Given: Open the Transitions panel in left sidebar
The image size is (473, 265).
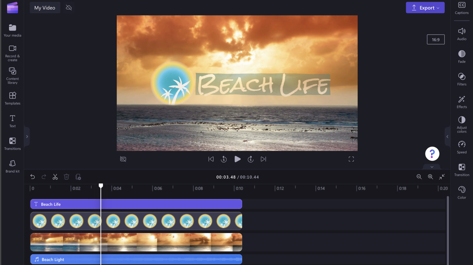Looking at the screenshot, I should 13,144.
